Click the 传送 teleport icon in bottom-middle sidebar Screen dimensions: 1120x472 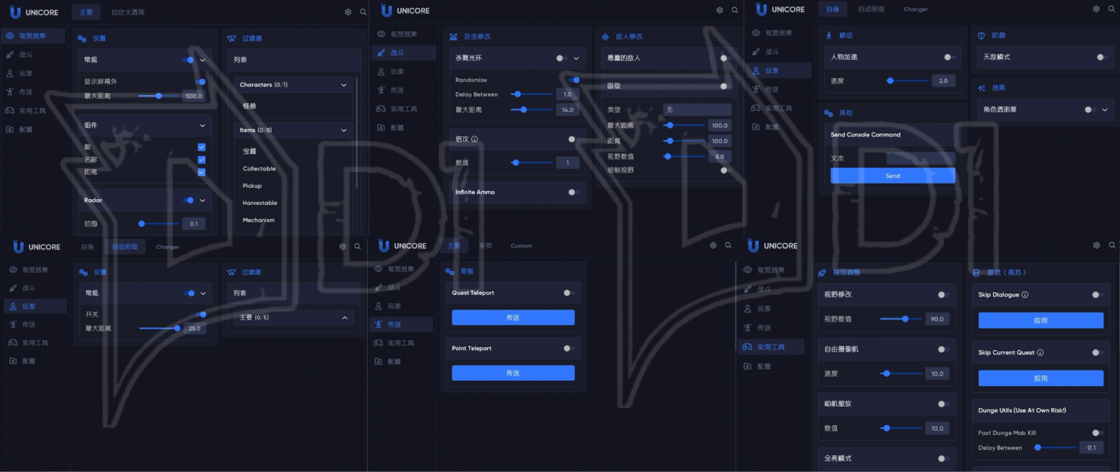[x=378, y=324]
